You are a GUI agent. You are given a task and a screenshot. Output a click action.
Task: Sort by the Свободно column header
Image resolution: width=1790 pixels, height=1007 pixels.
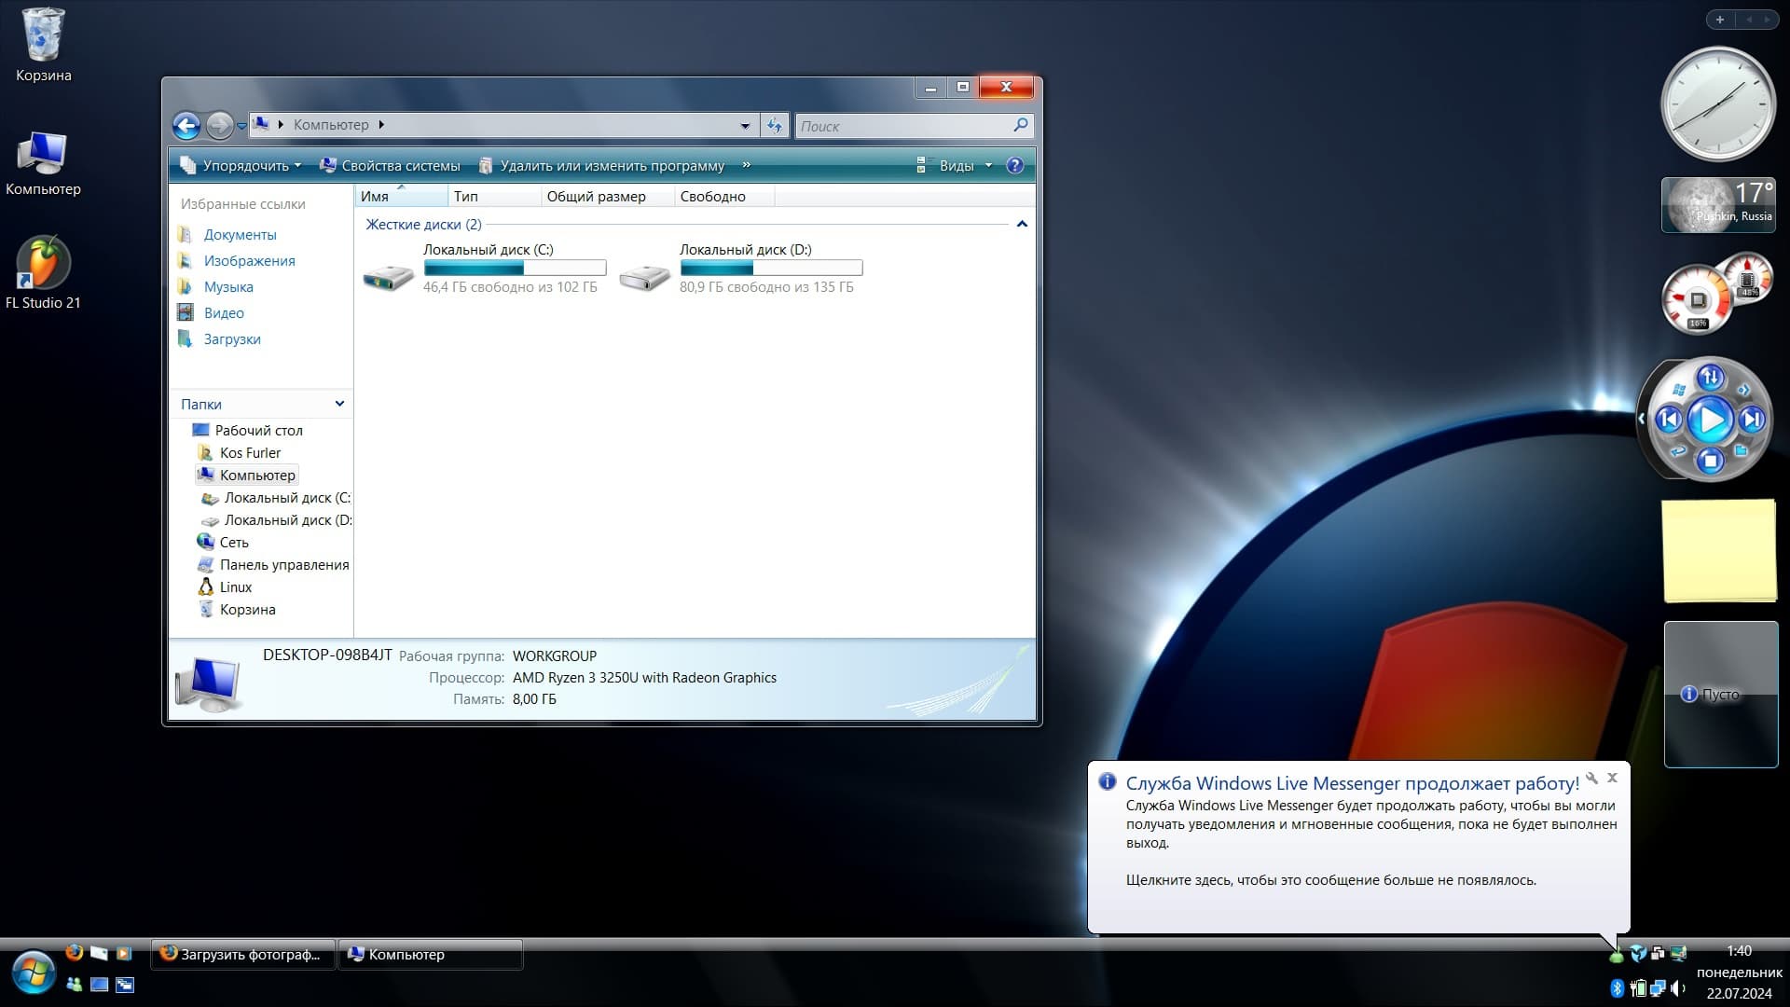[x=723, y=196]
